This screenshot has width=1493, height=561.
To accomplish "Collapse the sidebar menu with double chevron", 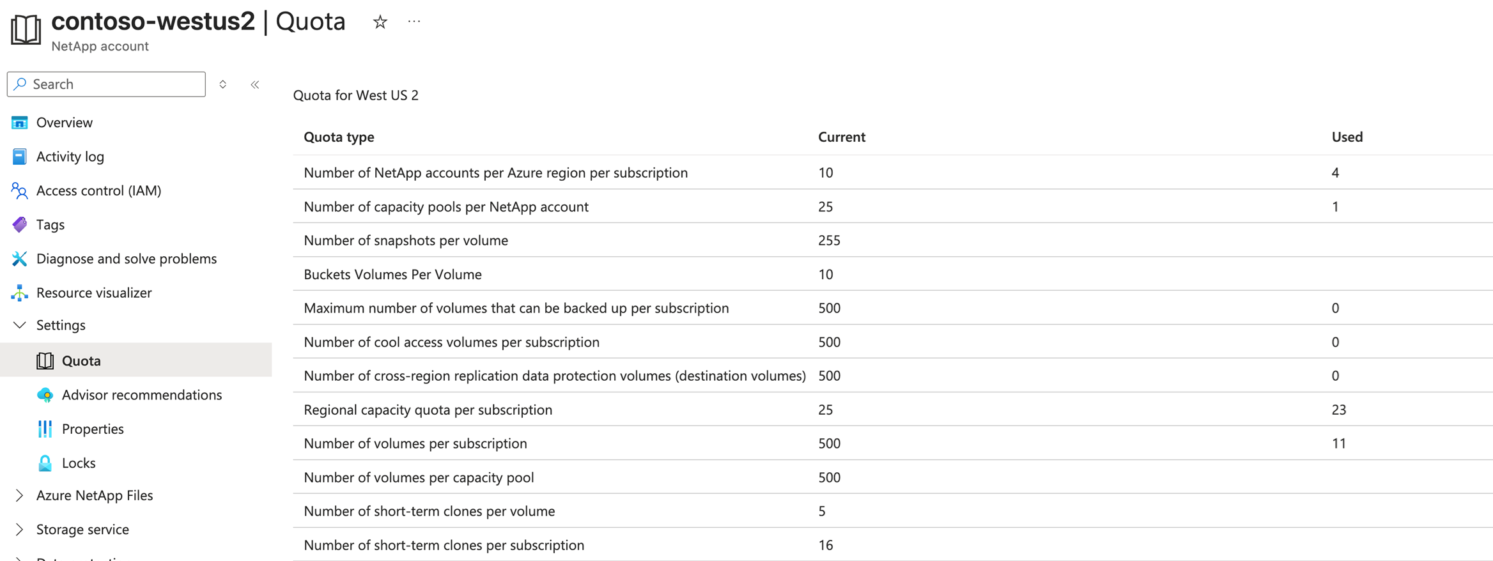I will coord(255,84).
